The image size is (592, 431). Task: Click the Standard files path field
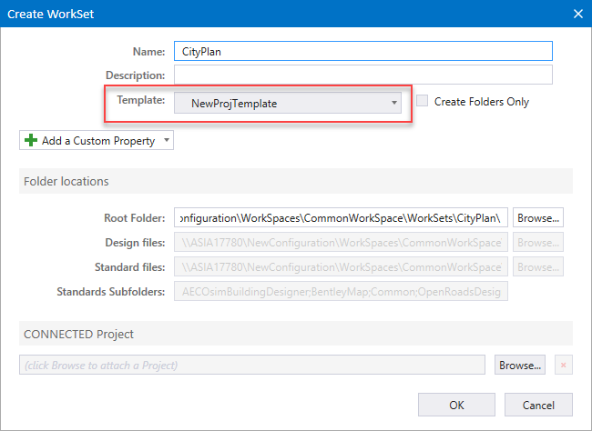click(341, 266)
